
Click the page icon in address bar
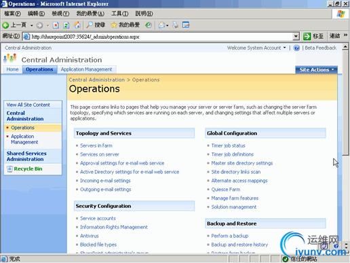26,37
